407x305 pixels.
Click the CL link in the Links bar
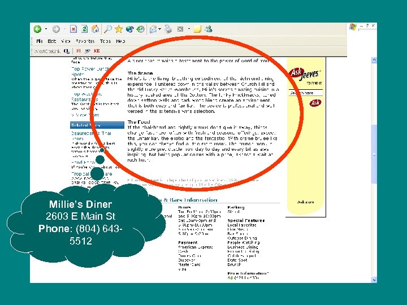pos(67,51)
